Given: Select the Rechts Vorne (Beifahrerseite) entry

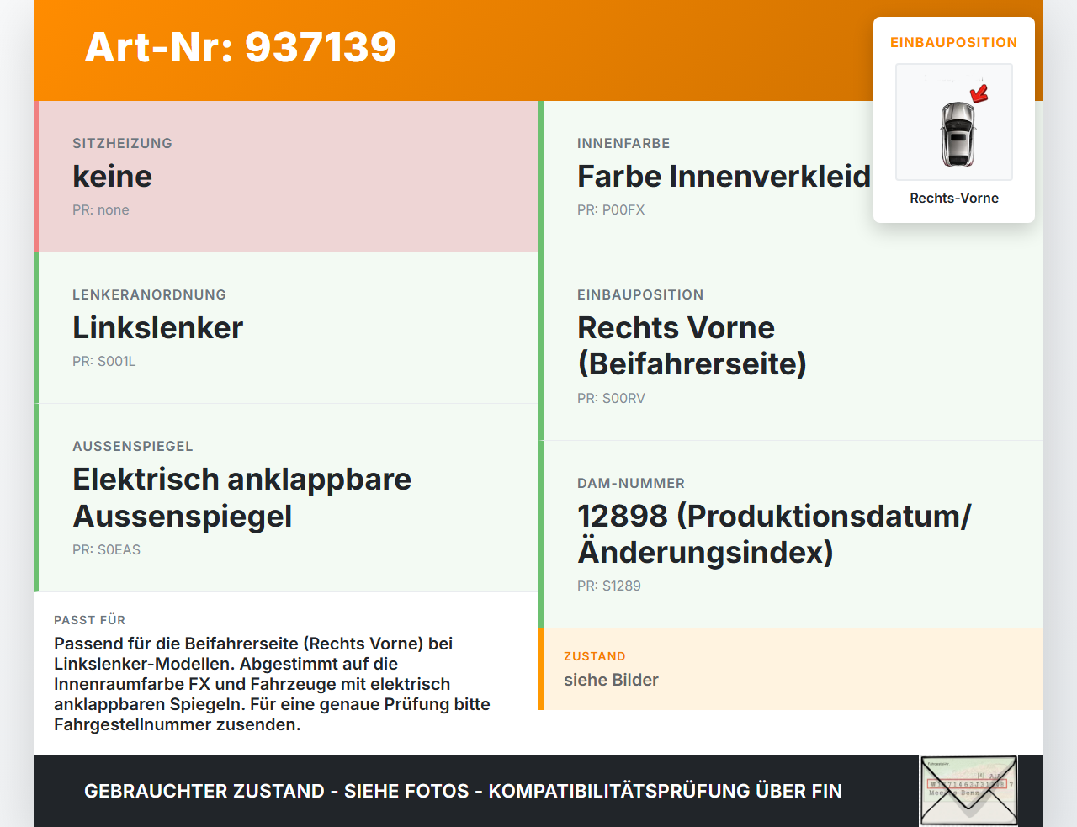Looking at the screenshot, I should coord(791,347).
